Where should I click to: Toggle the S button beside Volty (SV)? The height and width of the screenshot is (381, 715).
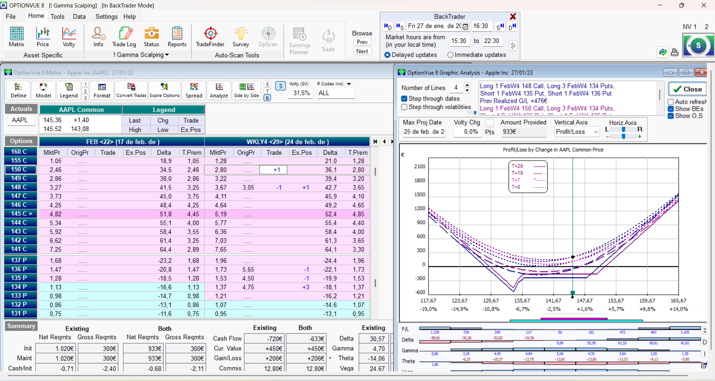pyautogui.click(x=281, y=86)
